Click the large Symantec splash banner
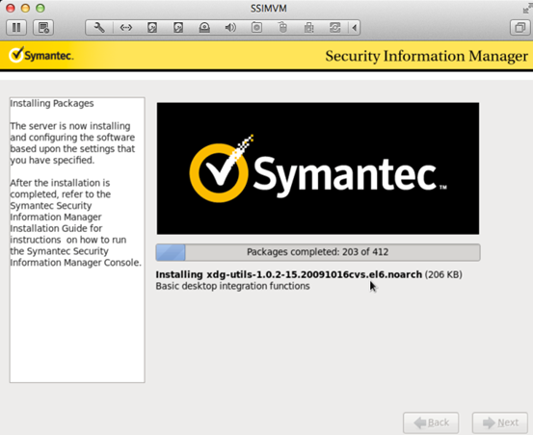The image size is (533, 435). (x=318, y=168)
